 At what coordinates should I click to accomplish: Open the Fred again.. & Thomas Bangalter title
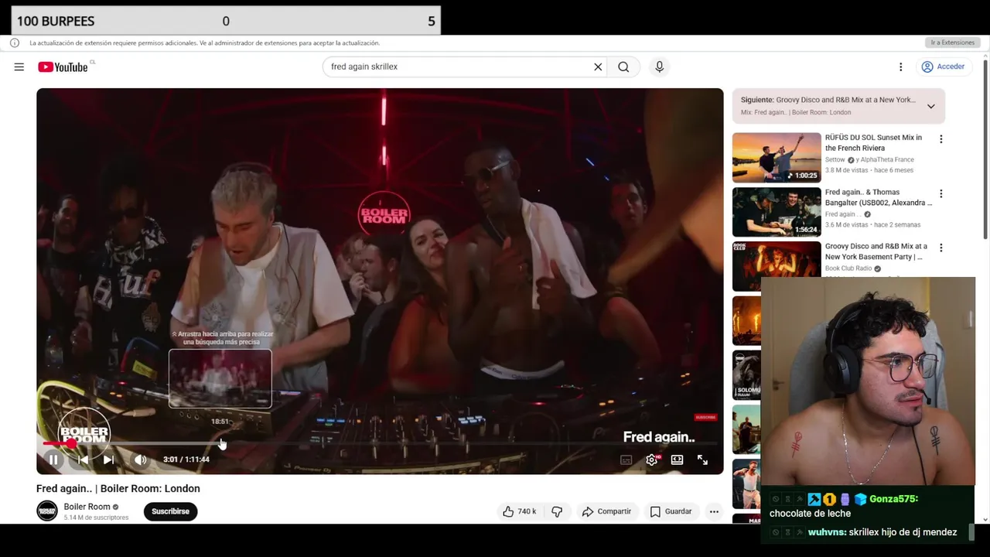click(878, 197)
